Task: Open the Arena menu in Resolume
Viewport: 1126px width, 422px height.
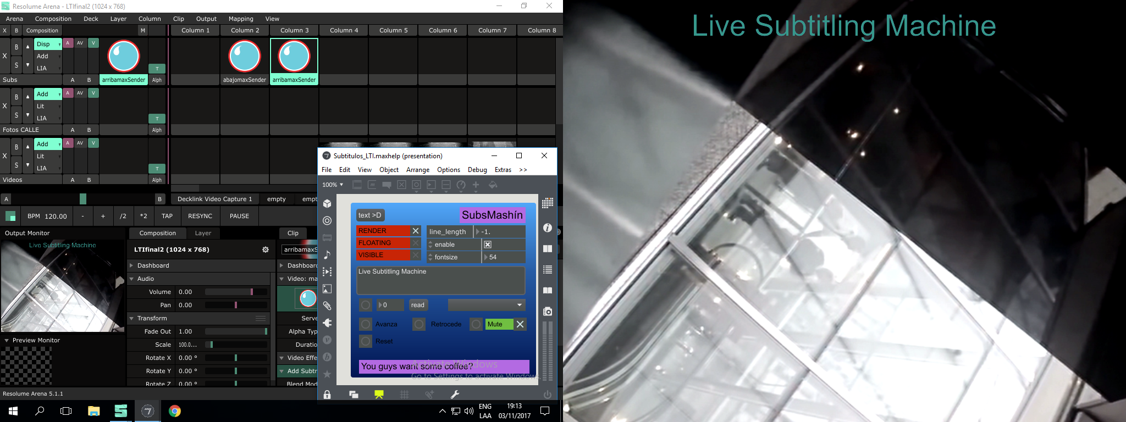Action: 14,19
